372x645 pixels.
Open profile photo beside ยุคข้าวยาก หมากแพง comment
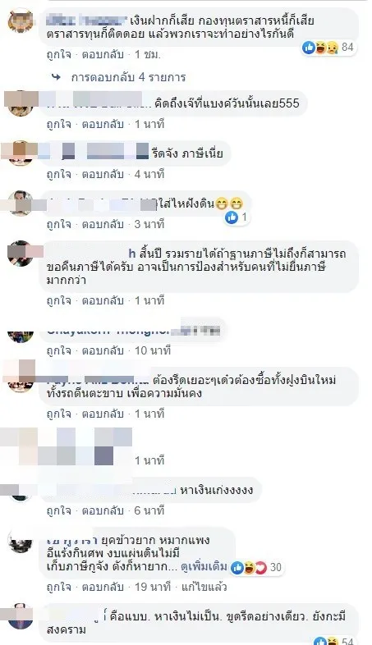(x=21, y=542)
